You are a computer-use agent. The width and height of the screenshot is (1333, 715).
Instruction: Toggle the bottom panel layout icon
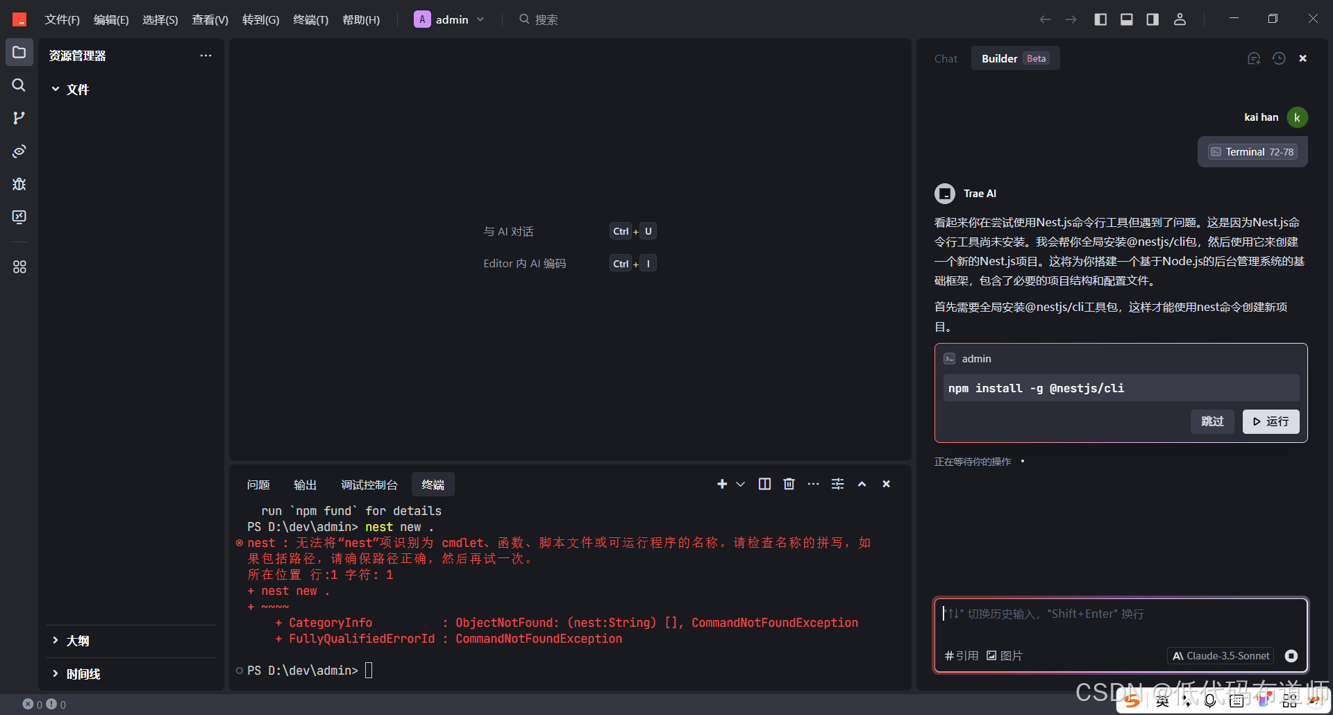coord(1127,19)
